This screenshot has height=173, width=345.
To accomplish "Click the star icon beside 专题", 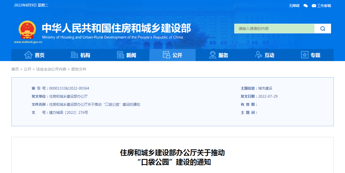I will pyautogui.click(x=305, y=55).
